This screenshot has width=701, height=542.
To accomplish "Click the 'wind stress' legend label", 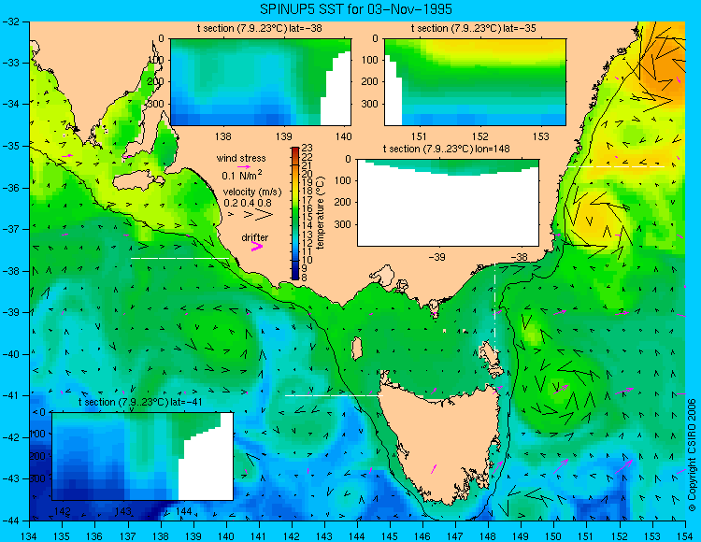I will [x=241, y=158].
